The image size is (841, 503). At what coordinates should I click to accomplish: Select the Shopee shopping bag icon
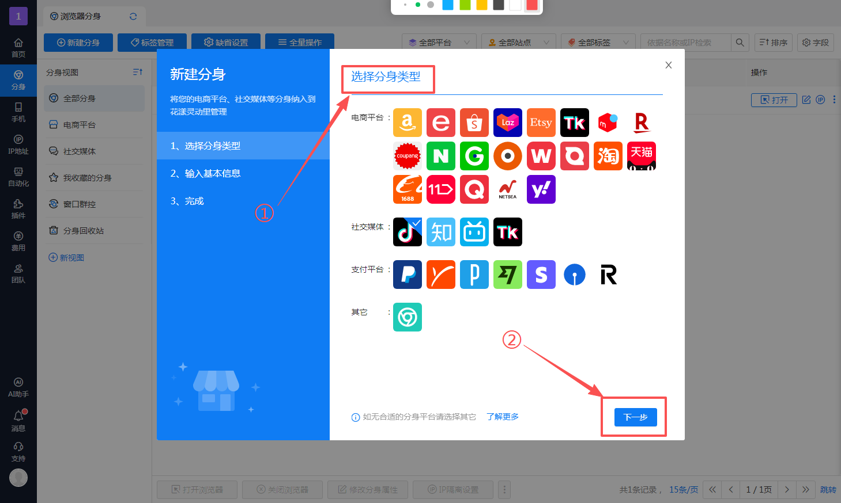474,123
